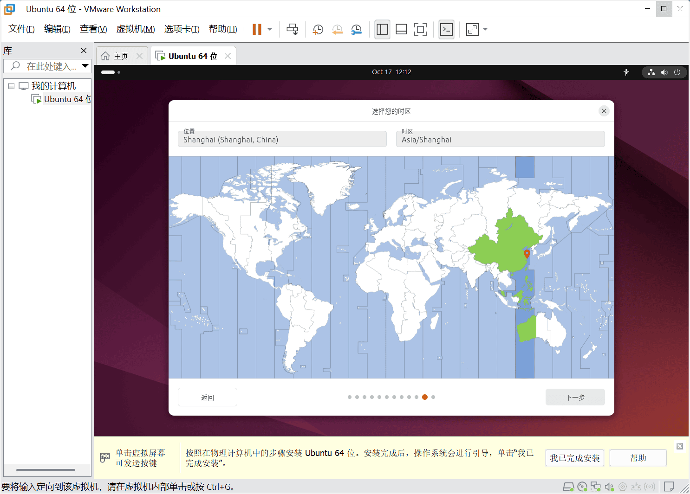Image resolution: width=690 pixels, height=494 pixels.
Task: Open the snapshot manager wrench icon
Action: pyautogui.click(x=357, y=29)
